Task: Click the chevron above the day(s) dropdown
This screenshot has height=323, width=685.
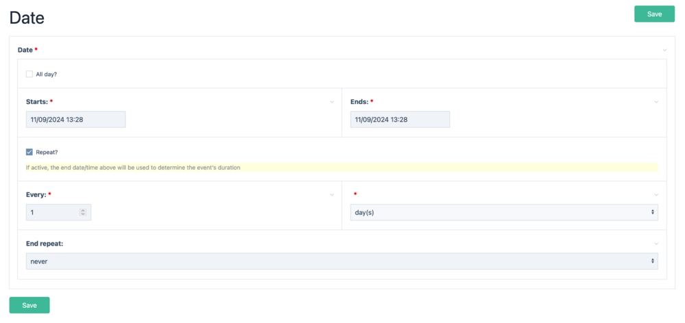Action: tap(656, 194)
